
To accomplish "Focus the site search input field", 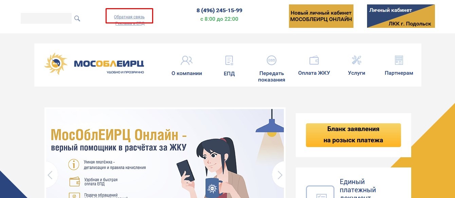I will 46,18.
